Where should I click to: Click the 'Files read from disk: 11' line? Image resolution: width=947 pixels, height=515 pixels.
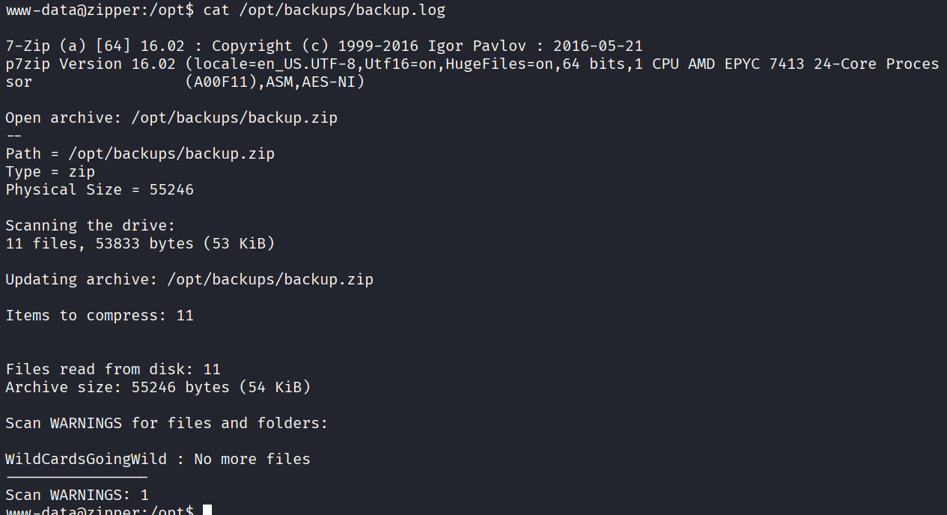click(x=113, y=369)
